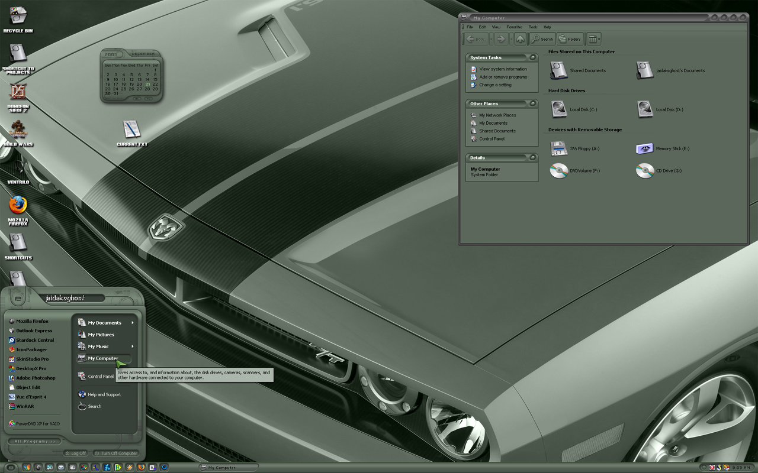Open the View menu
This screenshot has width=758, height=473.
tap(496, 27)
